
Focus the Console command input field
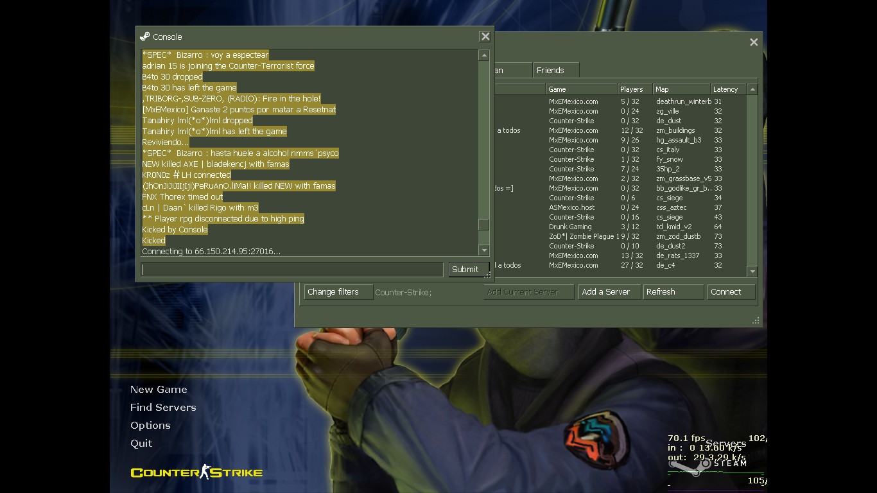292,270
